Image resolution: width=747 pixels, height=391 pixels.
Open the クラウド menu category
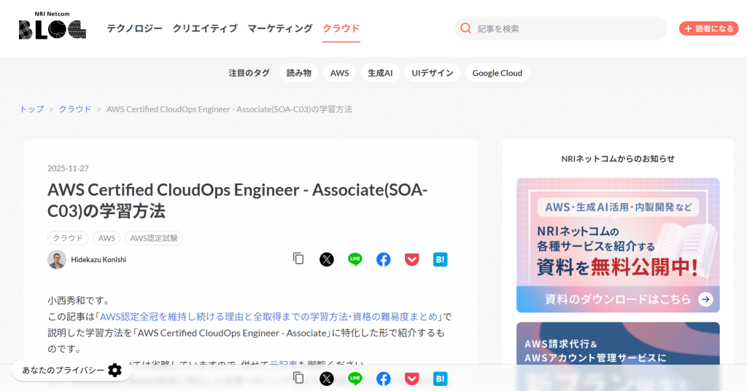341,28
